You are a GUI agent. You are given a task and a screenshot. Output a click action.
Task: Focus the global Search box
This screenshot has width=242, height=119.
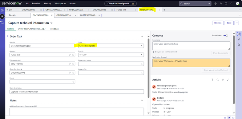(193, 4)
